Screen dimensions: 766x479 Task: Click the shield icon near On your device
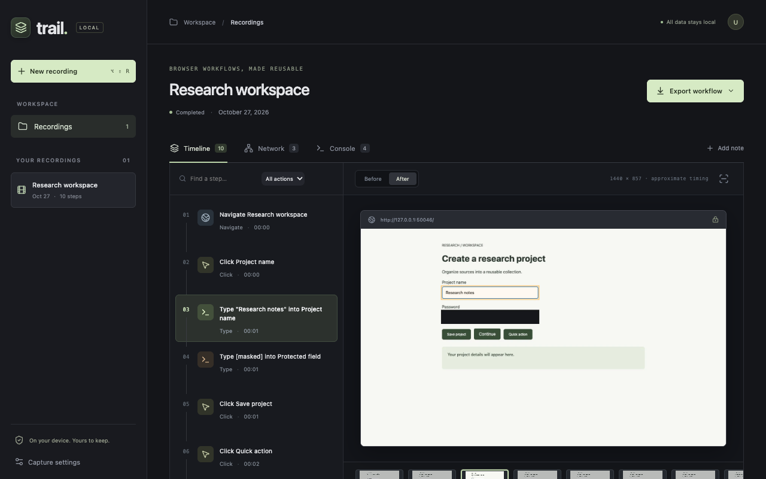(19, 440)
